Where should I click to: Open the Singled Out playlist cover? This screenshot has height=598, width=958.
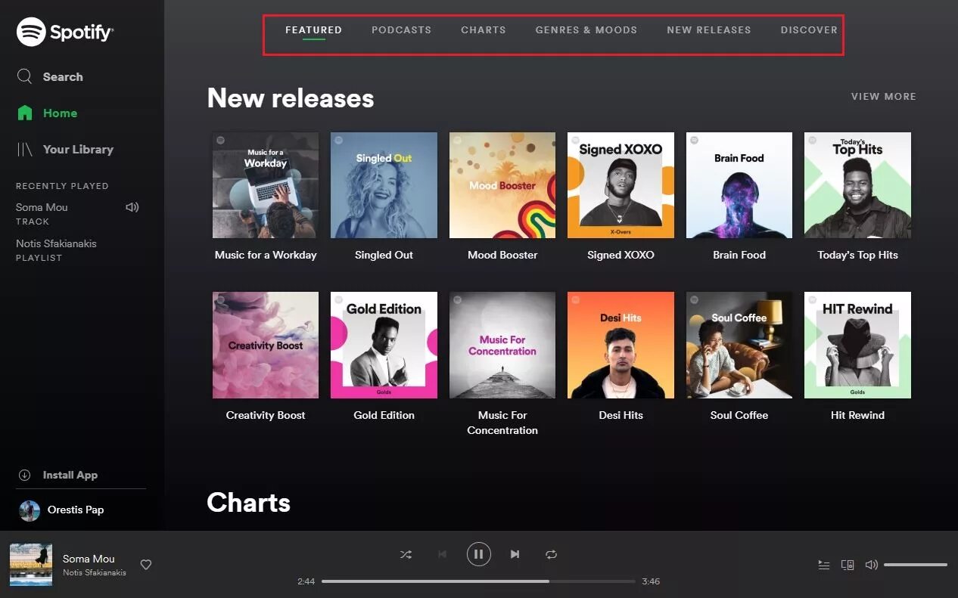384,185
